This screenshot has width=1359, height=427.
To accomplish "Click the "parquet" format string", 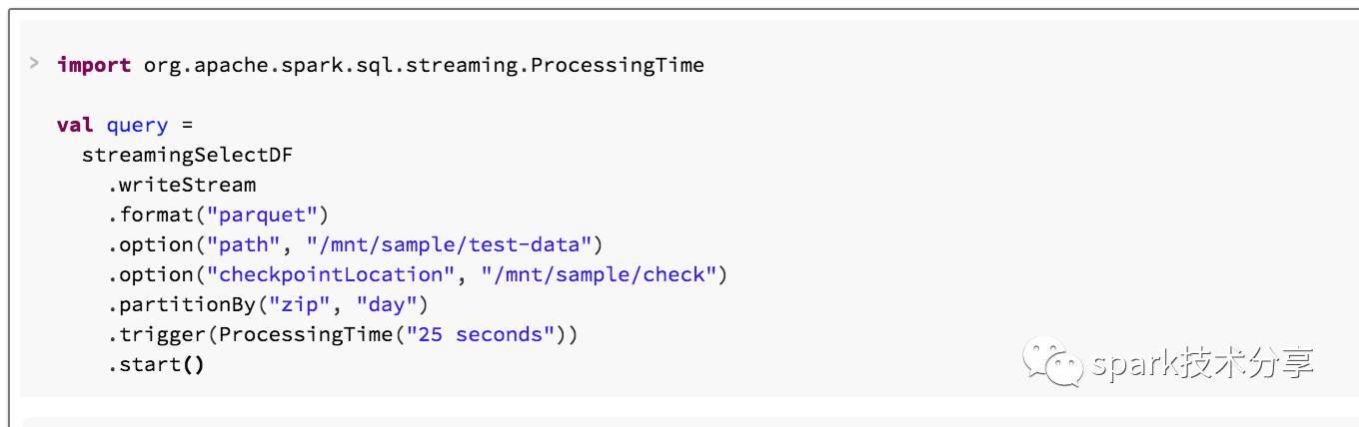I will pos(262,214).
